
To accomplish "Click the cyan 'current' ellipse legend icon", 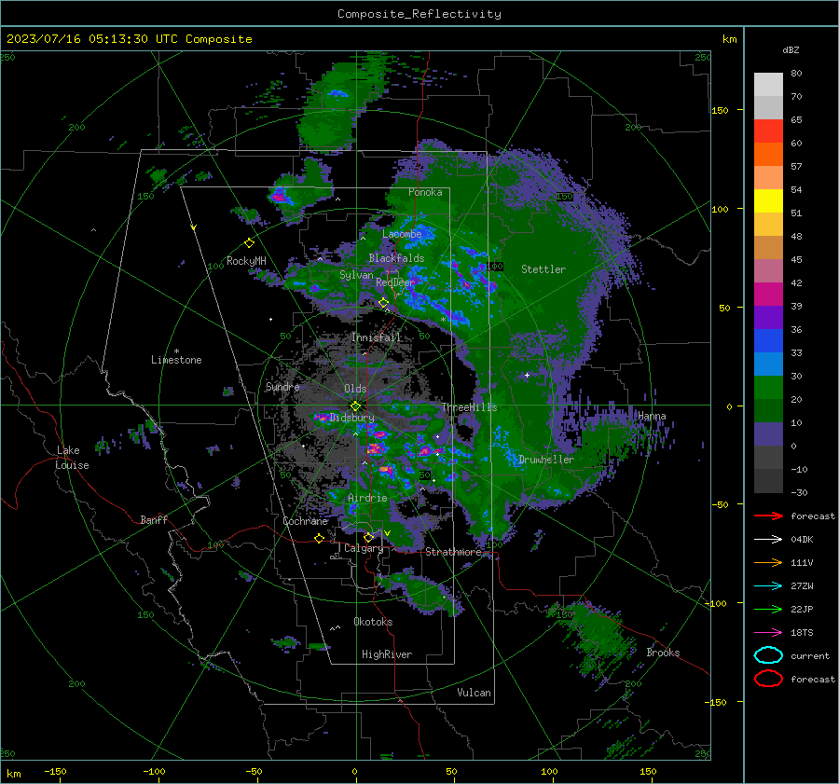I will [x=768, y=655].
